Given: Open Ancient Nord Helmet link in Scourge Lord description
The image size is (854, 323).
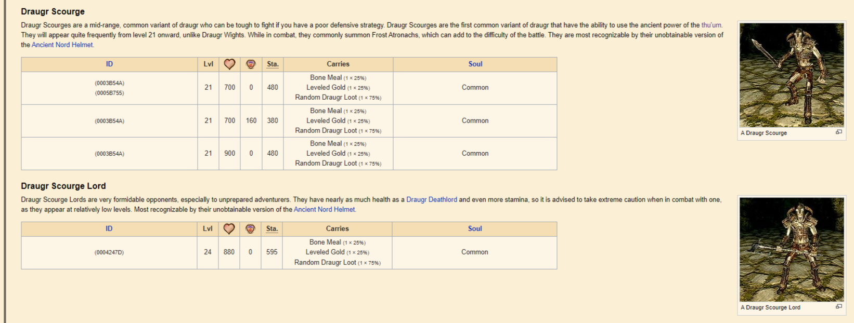Looking at the screenshot, I should [x=325, y=209].
